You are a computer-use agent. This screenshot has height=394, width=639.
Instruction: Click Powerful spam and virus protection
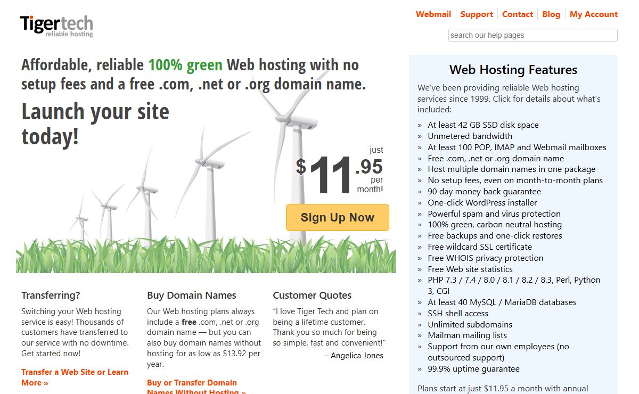point(494,214)
